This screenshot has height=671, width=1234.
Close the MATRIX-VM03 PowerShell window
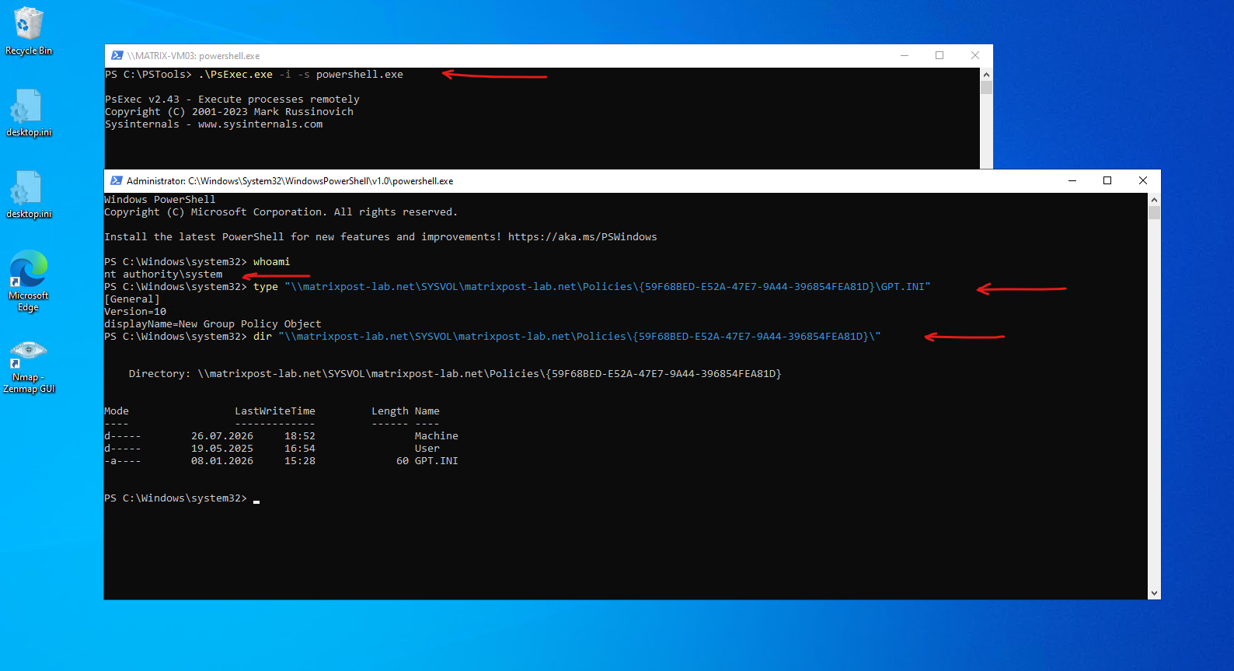[x=975, y=55]
